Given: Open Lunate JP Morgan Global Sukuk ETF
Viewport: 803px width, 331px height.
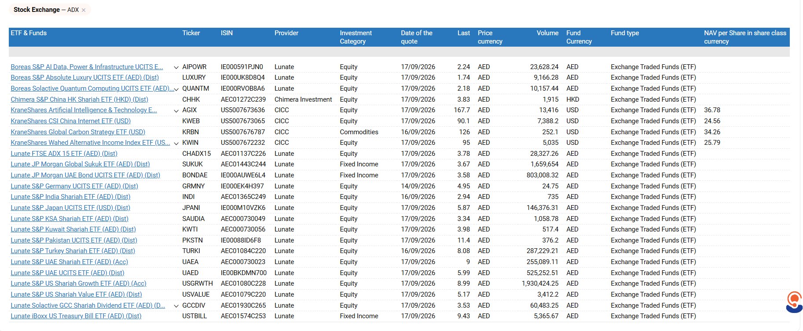Looking at the screenshot, I should pos(80,164).
